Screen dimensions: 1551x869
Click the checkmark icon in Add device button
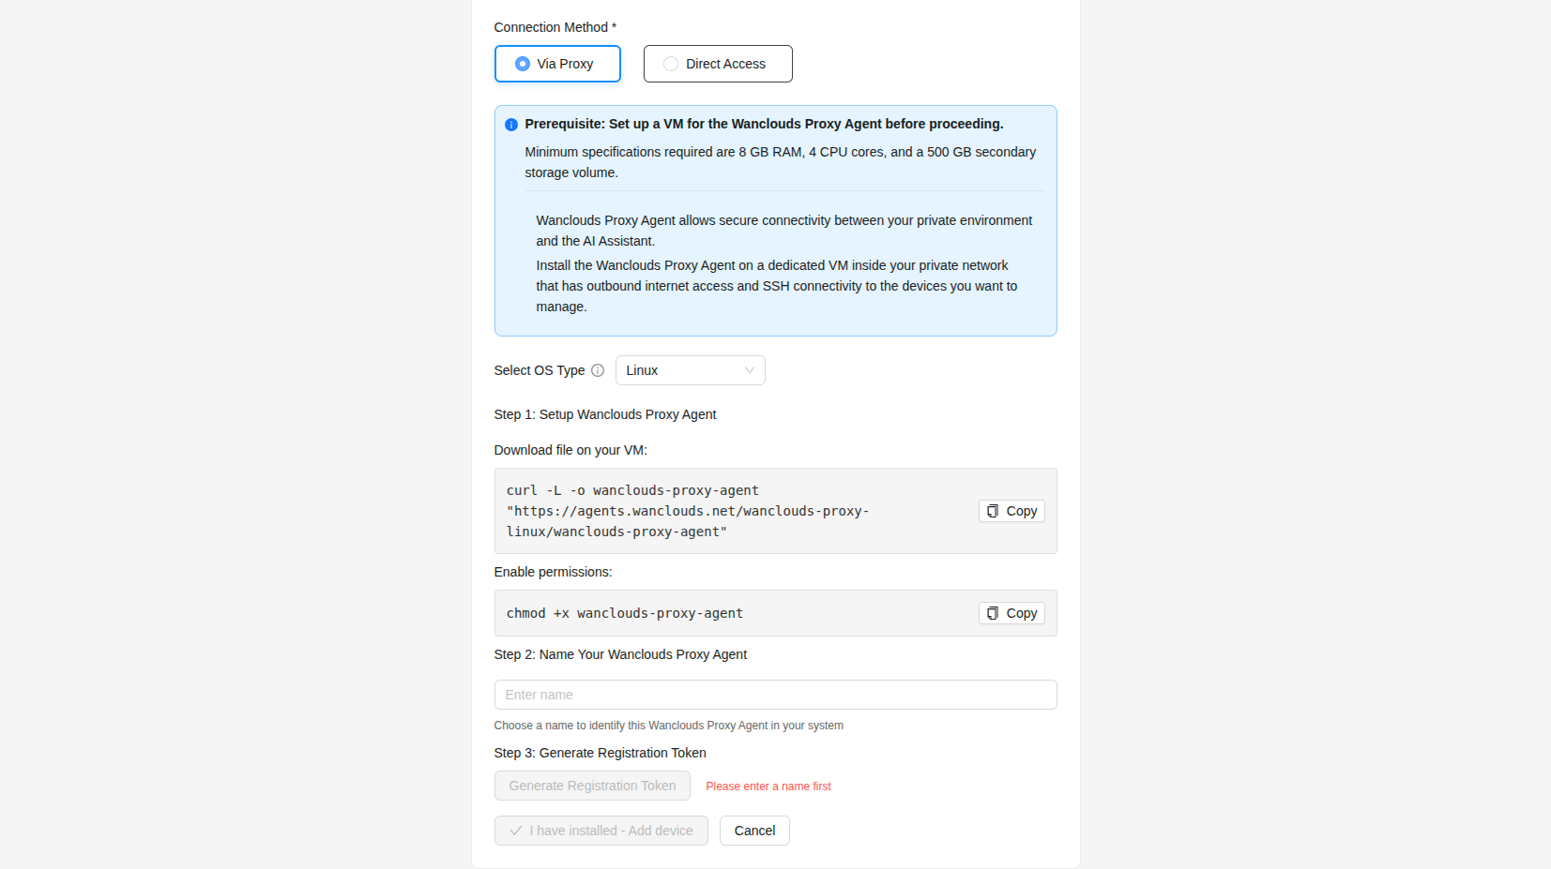tap(516, 831)
